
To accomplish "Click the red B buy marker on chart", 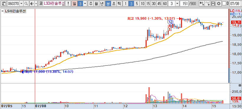I will 169,29.
